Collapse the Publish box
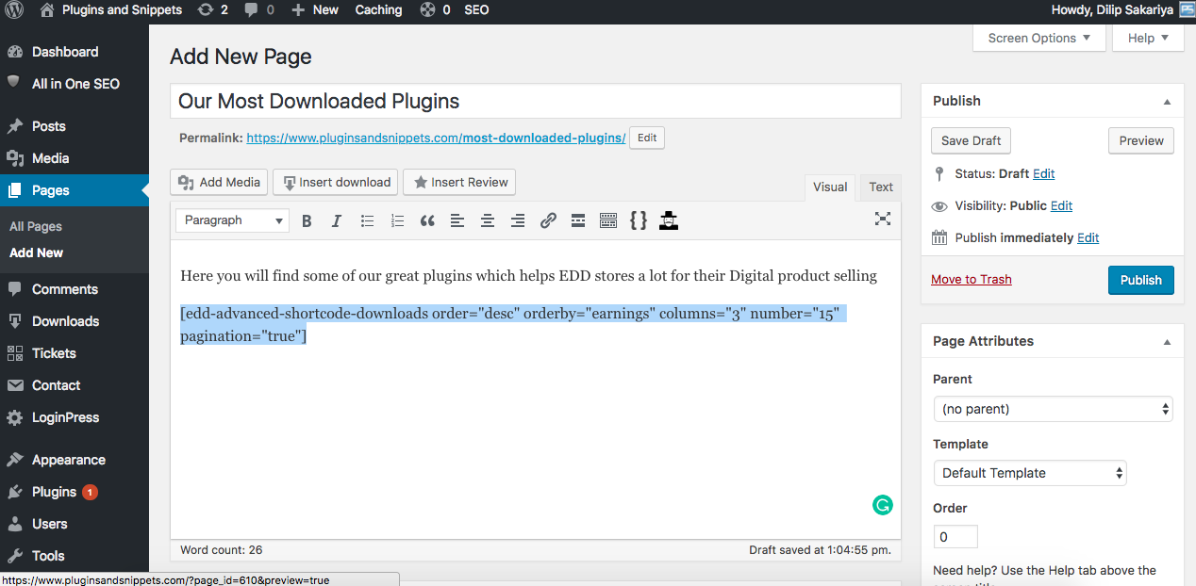1196x586 pixels. coord(1167,102)
